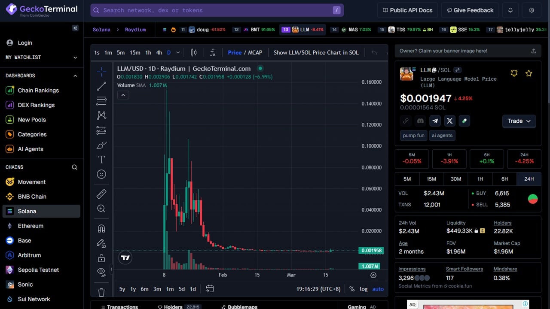Open the Holders tab
This screenshot has height=309, width=550.
pyautogui.click(x=178, y=306)
